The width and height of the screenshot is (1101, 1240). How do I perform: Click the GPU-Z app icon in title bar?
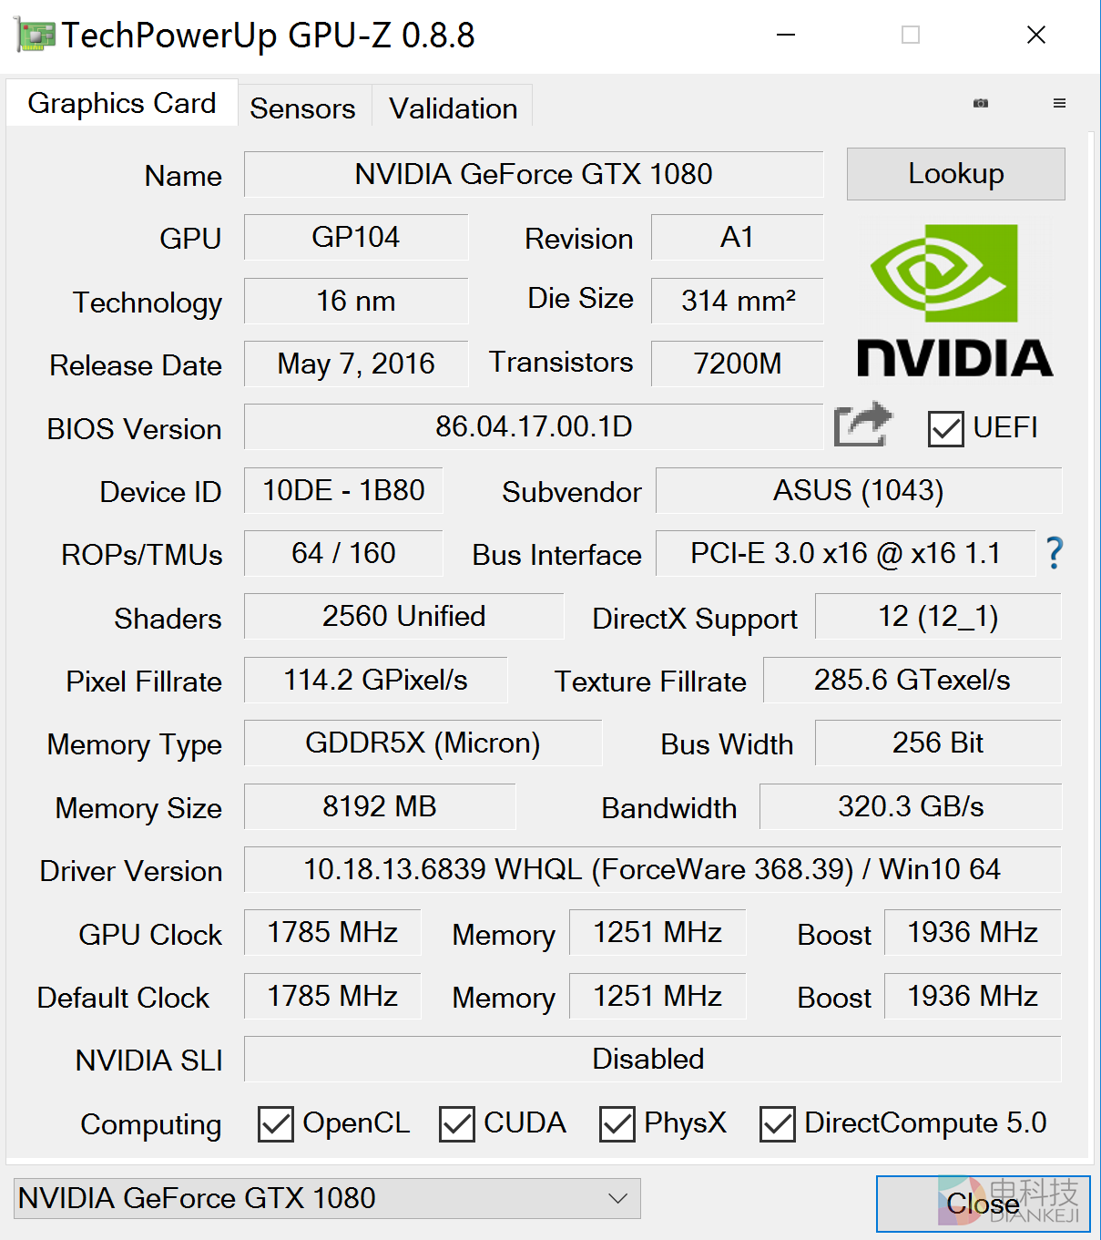click(x=35, y=36)
